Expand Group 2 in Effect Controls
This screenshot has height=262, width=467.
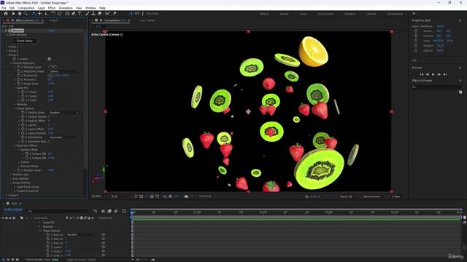click(x=7, y=51)
